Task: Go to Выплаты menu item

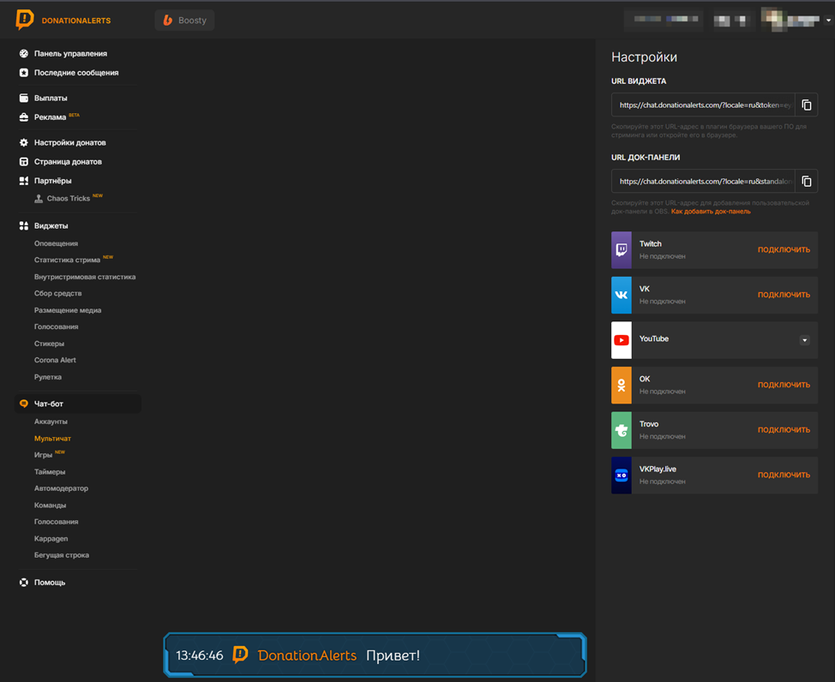Action: pyautogui.click(x=51, y=98)
